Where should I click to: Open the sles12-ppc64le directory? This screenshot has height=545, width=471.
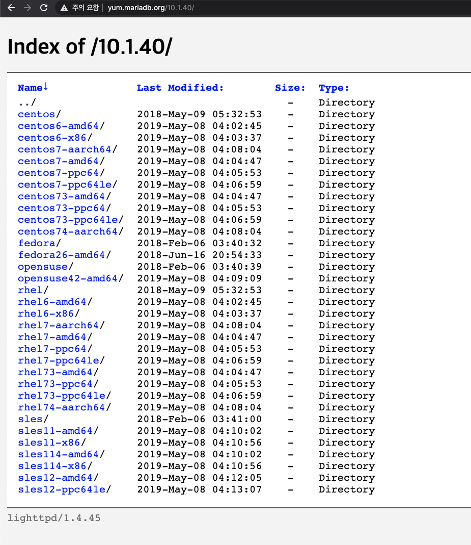pyautogui.click(x=62, y=490)
